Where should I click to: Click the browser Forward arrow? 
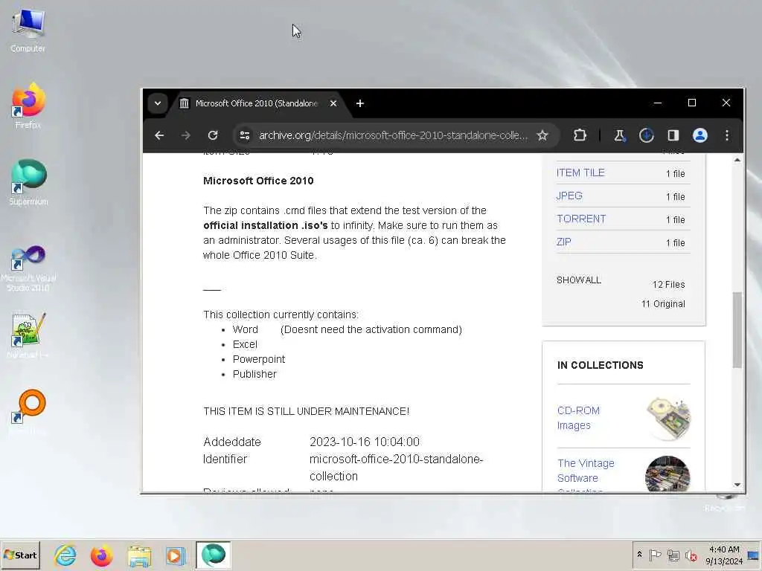185,135
